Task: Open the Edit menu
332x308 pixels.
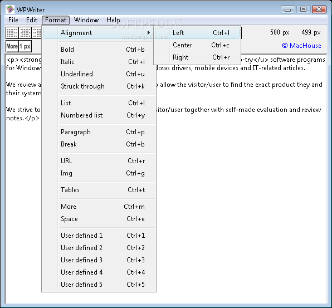Action: tap(32, 20)
